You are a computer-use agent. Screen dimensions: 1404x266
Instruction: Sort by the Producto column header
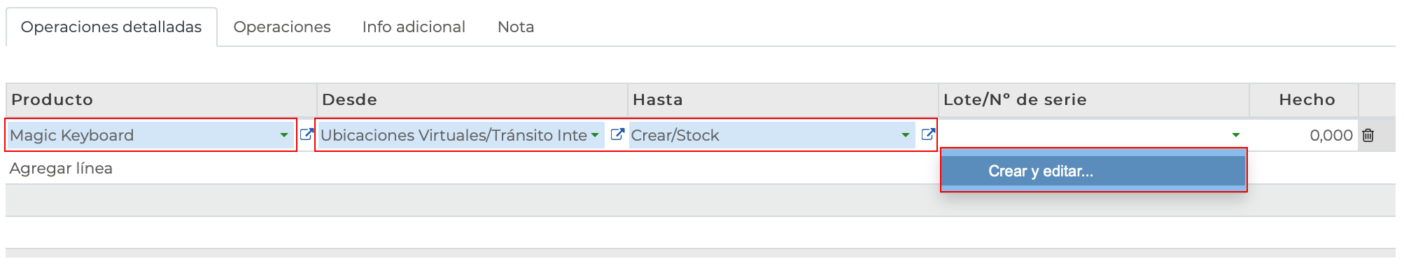pos(52,99)
